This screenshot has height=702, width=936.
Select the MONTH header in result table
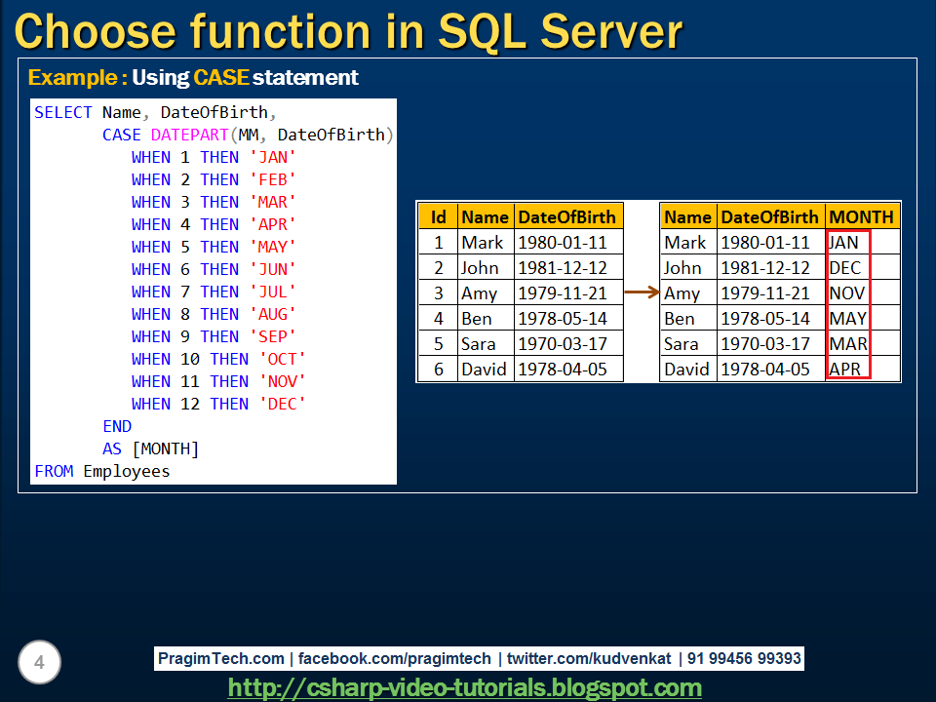tap(864, 216)
